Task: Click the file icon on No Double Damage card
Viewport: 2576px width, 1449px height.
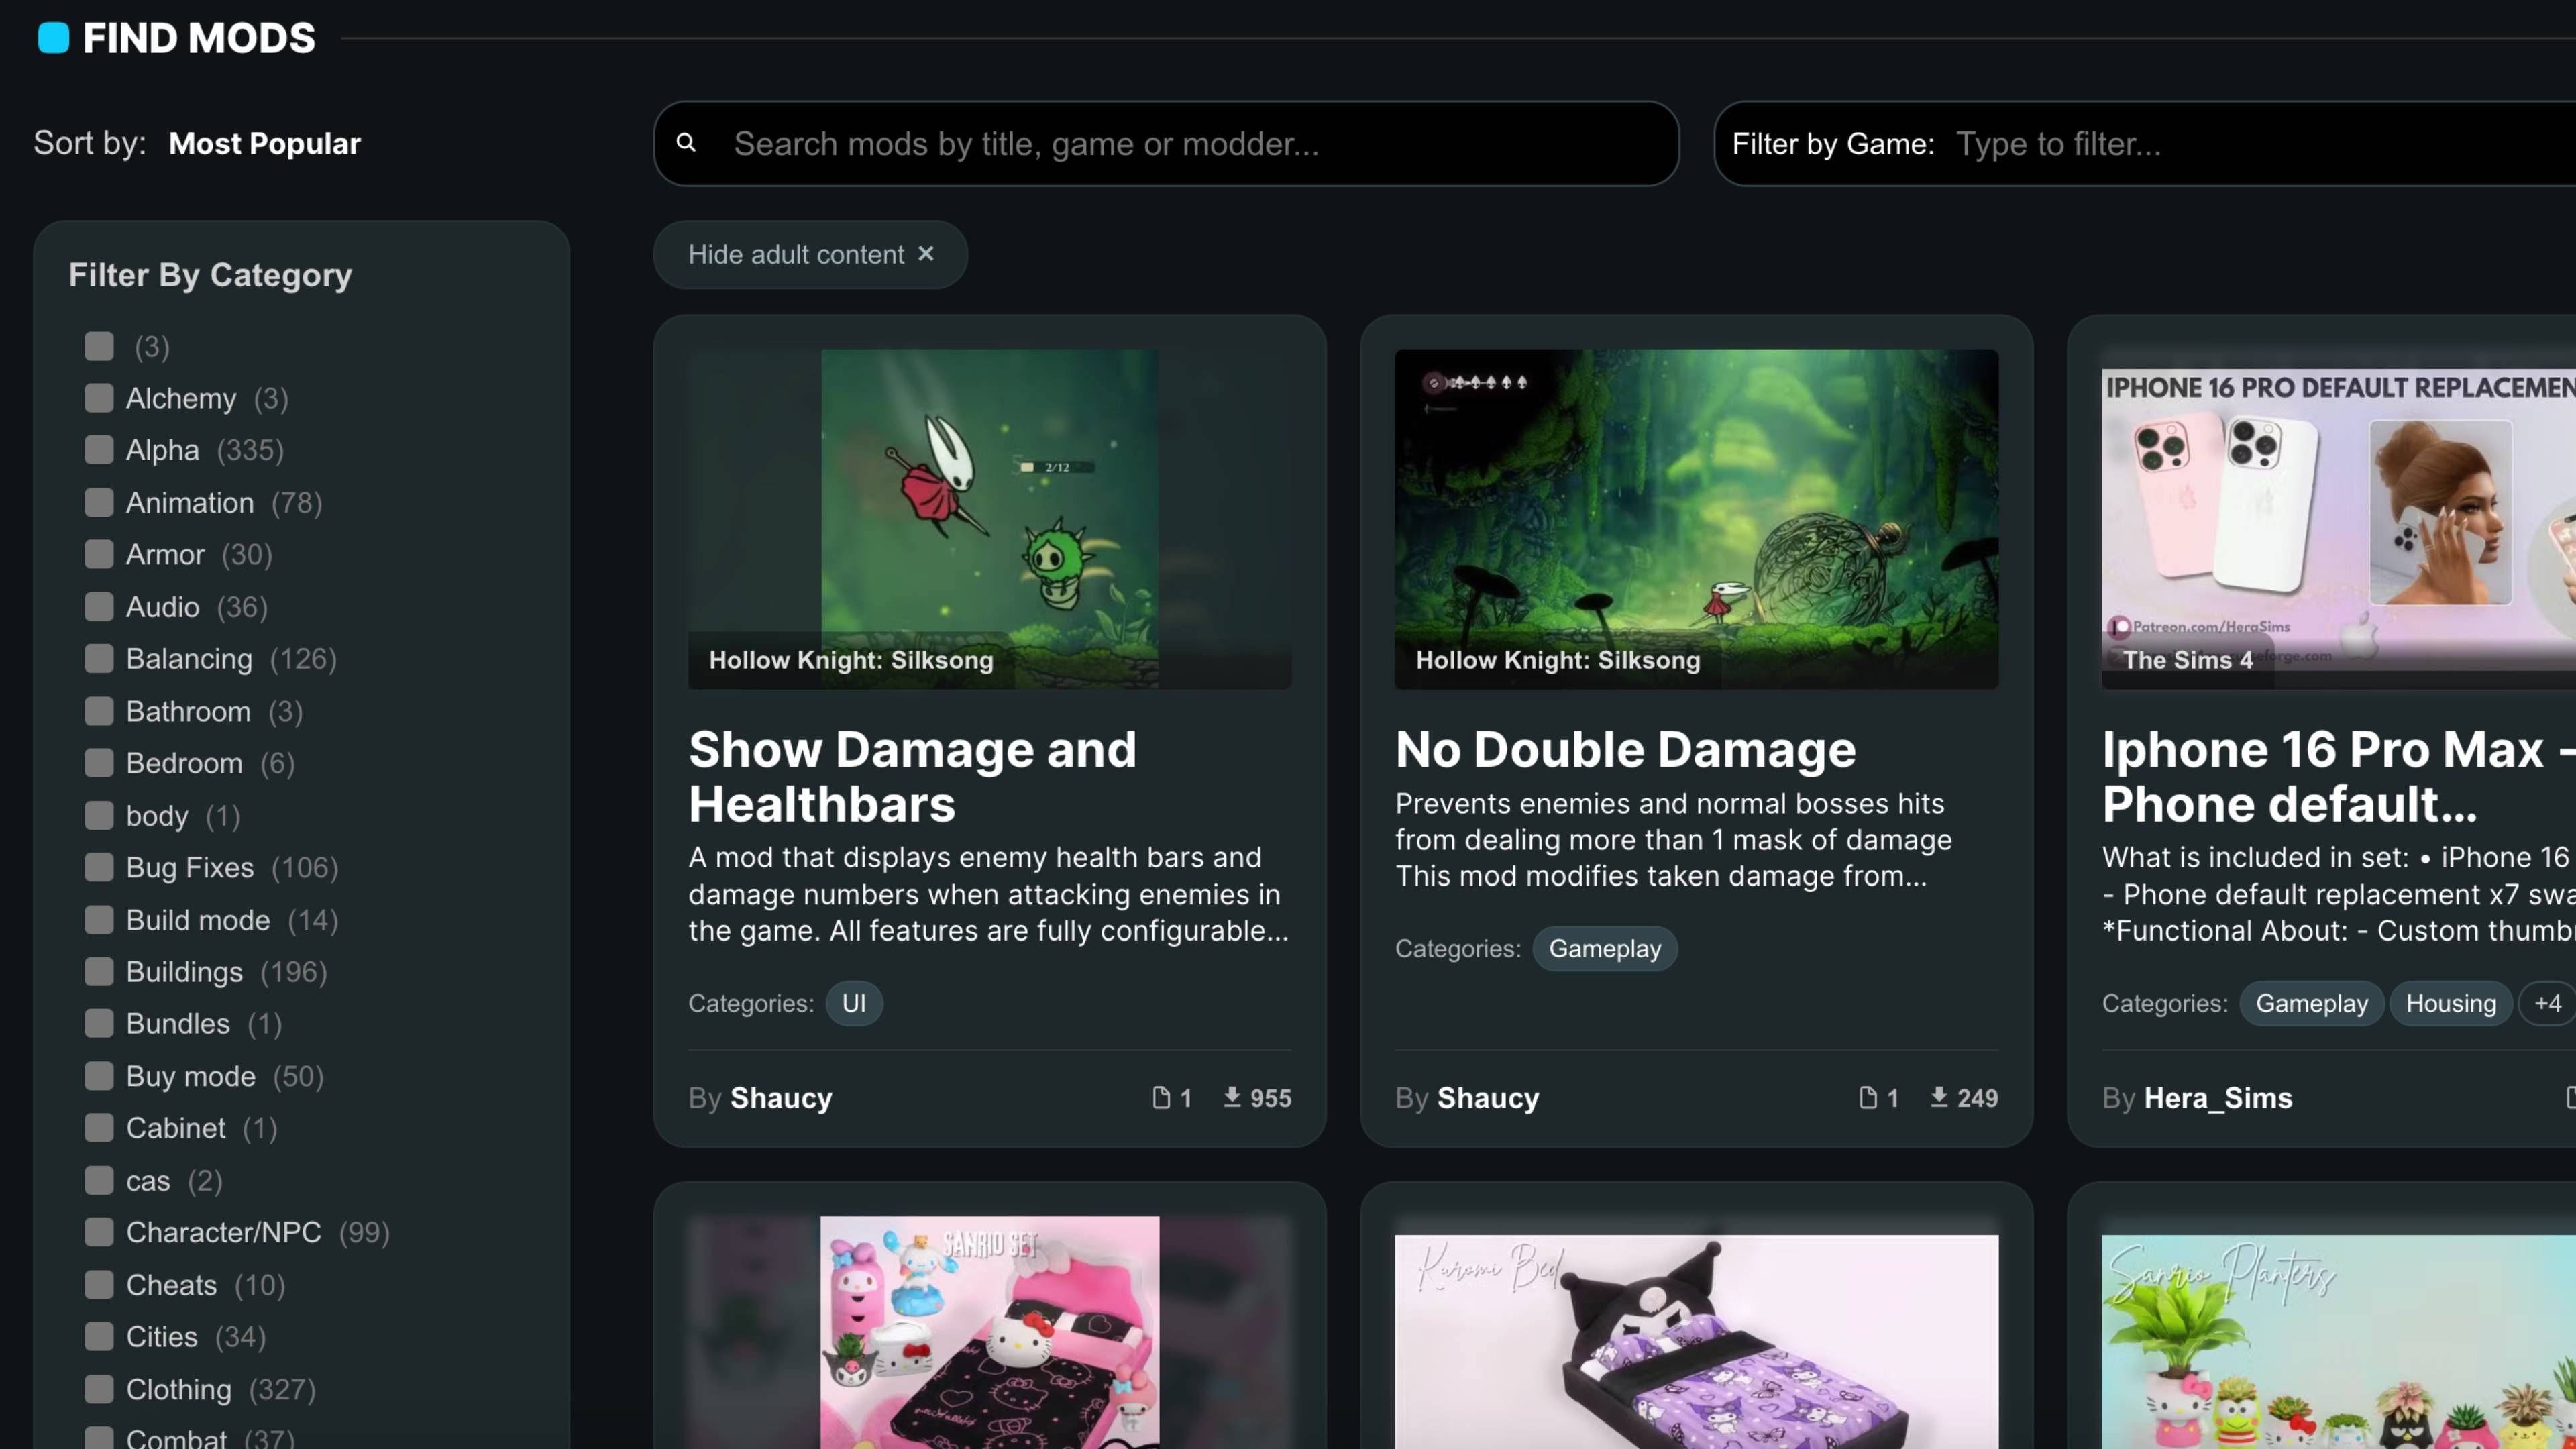Action: click(1868, 1097)
